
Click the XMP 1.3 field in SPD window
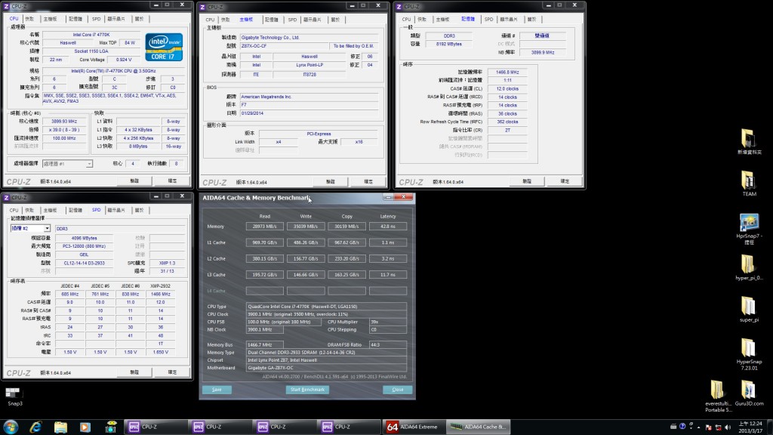[x=167, y=263]
